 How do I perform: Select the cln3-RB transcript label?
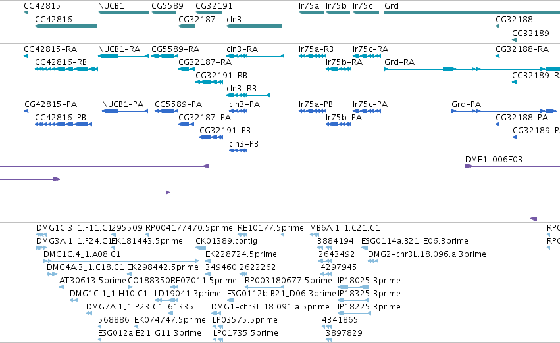point(242,89)
